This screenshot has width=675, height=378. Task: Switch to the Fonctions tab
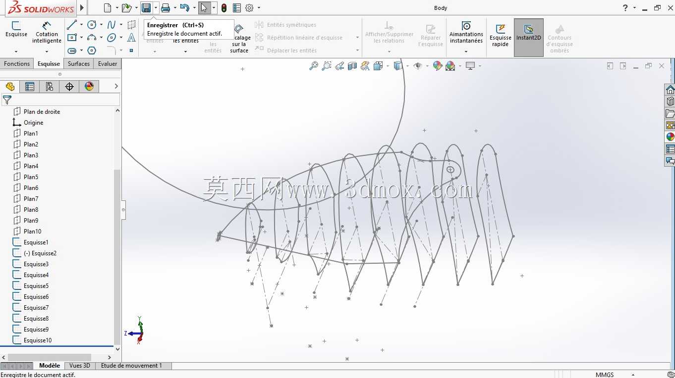click(17, 64)
